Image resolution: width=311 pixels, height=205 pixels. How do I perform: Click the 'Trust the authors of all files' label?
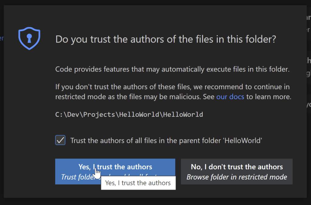pyautogui.click(x=166, y=140)
